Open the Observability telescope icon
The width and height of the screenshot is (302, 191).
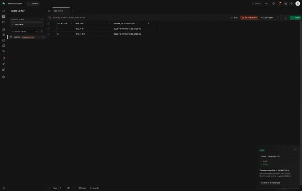click(4, 64)
